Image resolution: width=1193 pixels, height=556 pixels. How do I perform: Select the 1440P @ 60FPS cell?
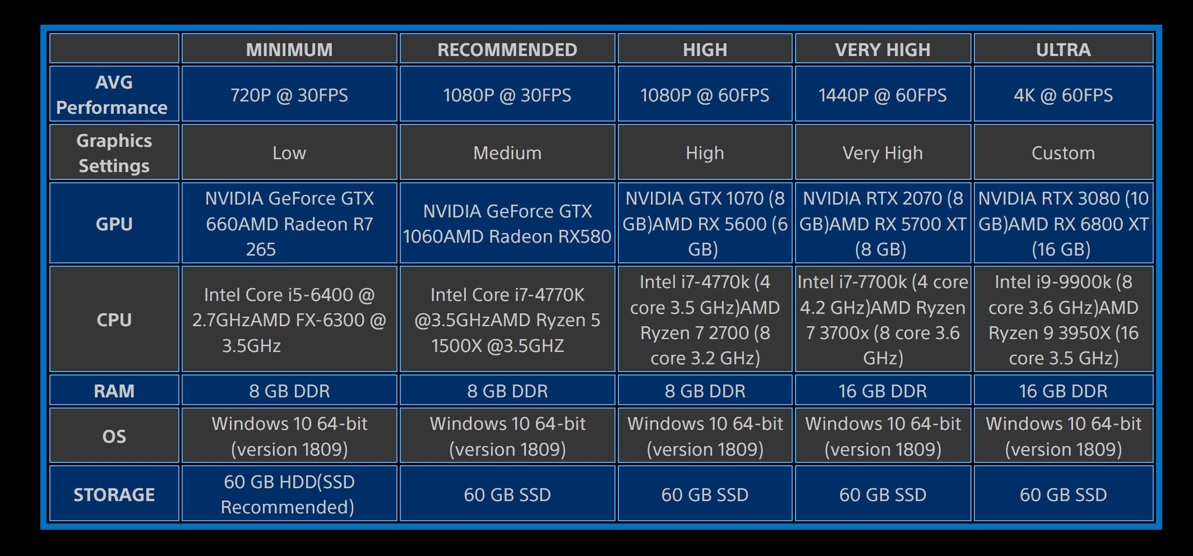pos(882,95)
